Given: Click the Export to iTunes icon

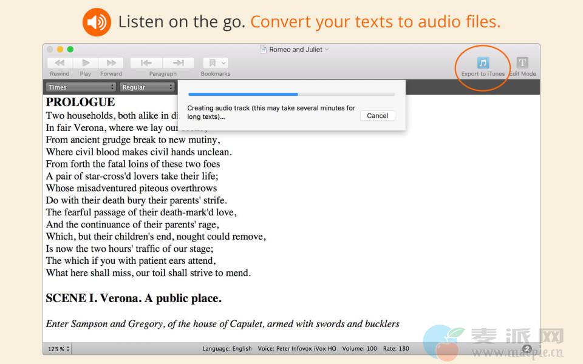Looking at the screenshot, I should point(483,63).
